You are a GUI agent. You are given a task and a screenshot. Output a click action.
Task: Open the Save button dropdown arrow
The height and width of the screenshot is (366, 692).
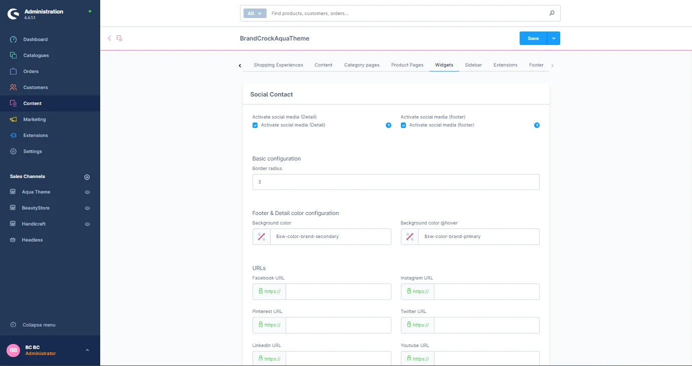click(553, 38)
